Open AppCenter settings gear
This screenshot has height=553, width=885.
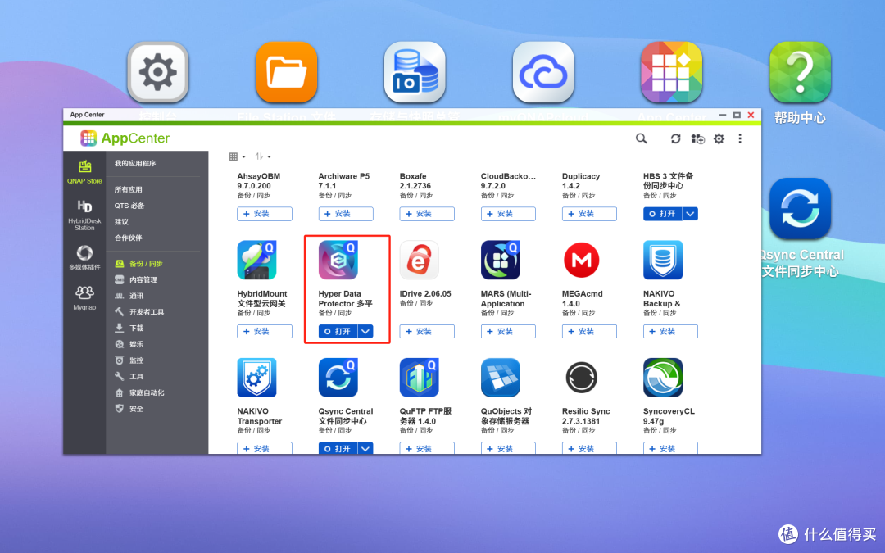(719, 138)
